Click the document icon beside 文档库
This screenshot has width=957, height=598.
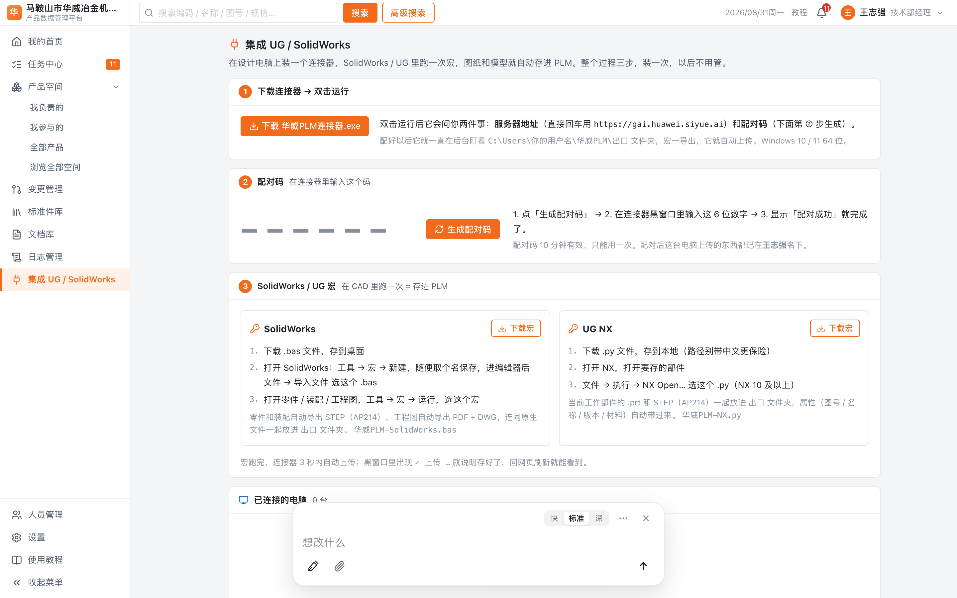pos(17,234)
